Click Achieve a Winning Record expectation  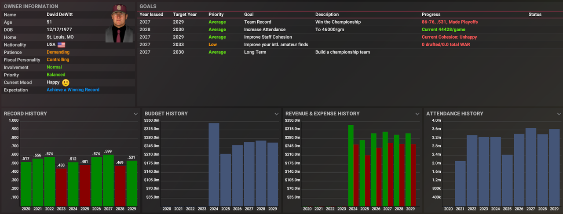click(73, 90)
